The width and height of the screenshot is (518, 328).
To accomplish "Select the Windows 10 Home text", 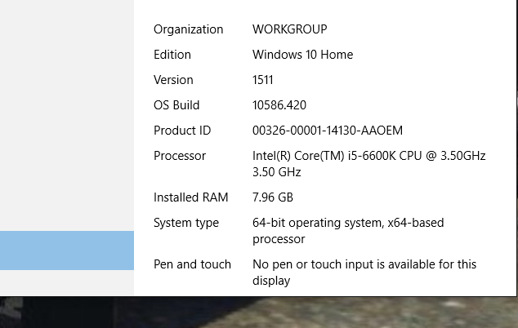I will (x=302, y=55).
